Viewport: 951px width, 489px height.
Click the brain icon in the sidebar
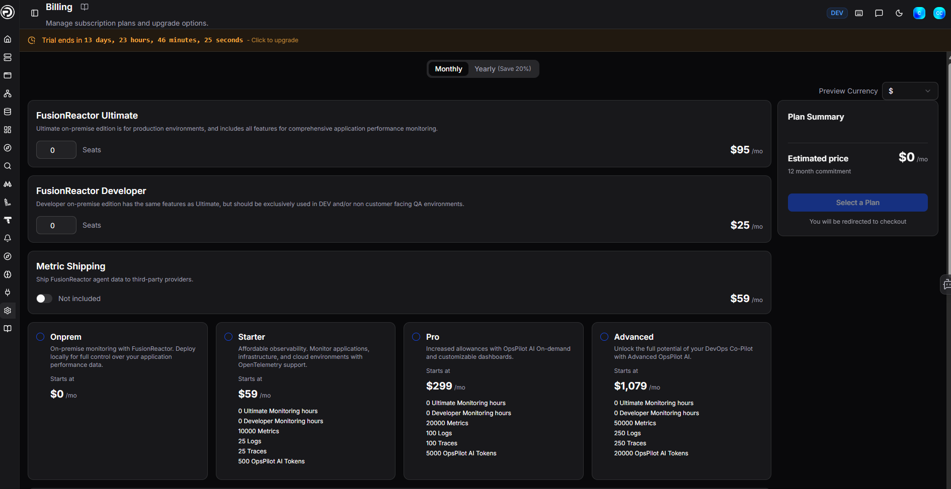(8, 274)
